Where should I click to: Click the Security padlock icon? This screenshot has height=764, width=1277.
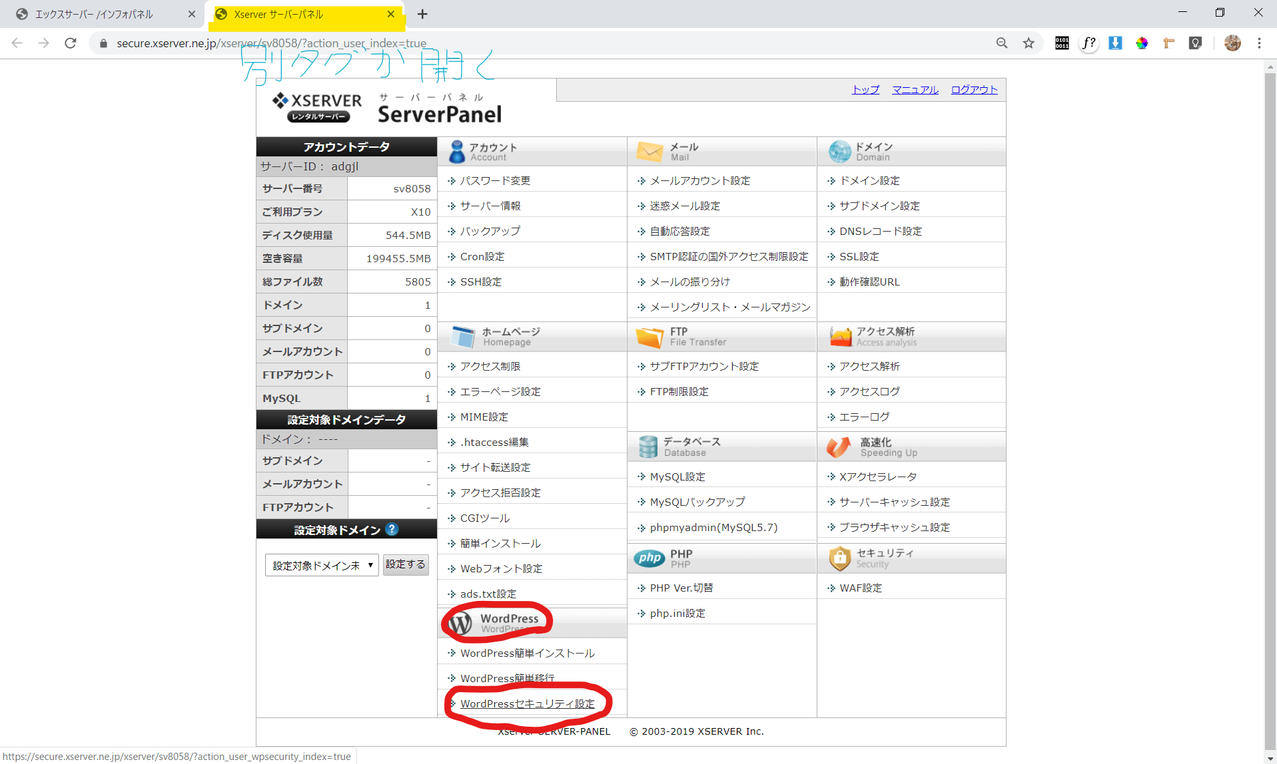pyautogui.click(x=839, y=558)
